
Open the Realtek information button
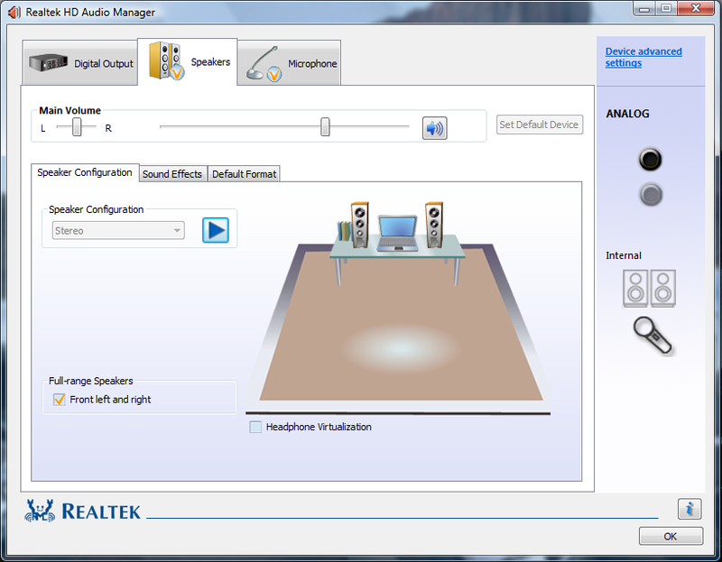[690, 509]
